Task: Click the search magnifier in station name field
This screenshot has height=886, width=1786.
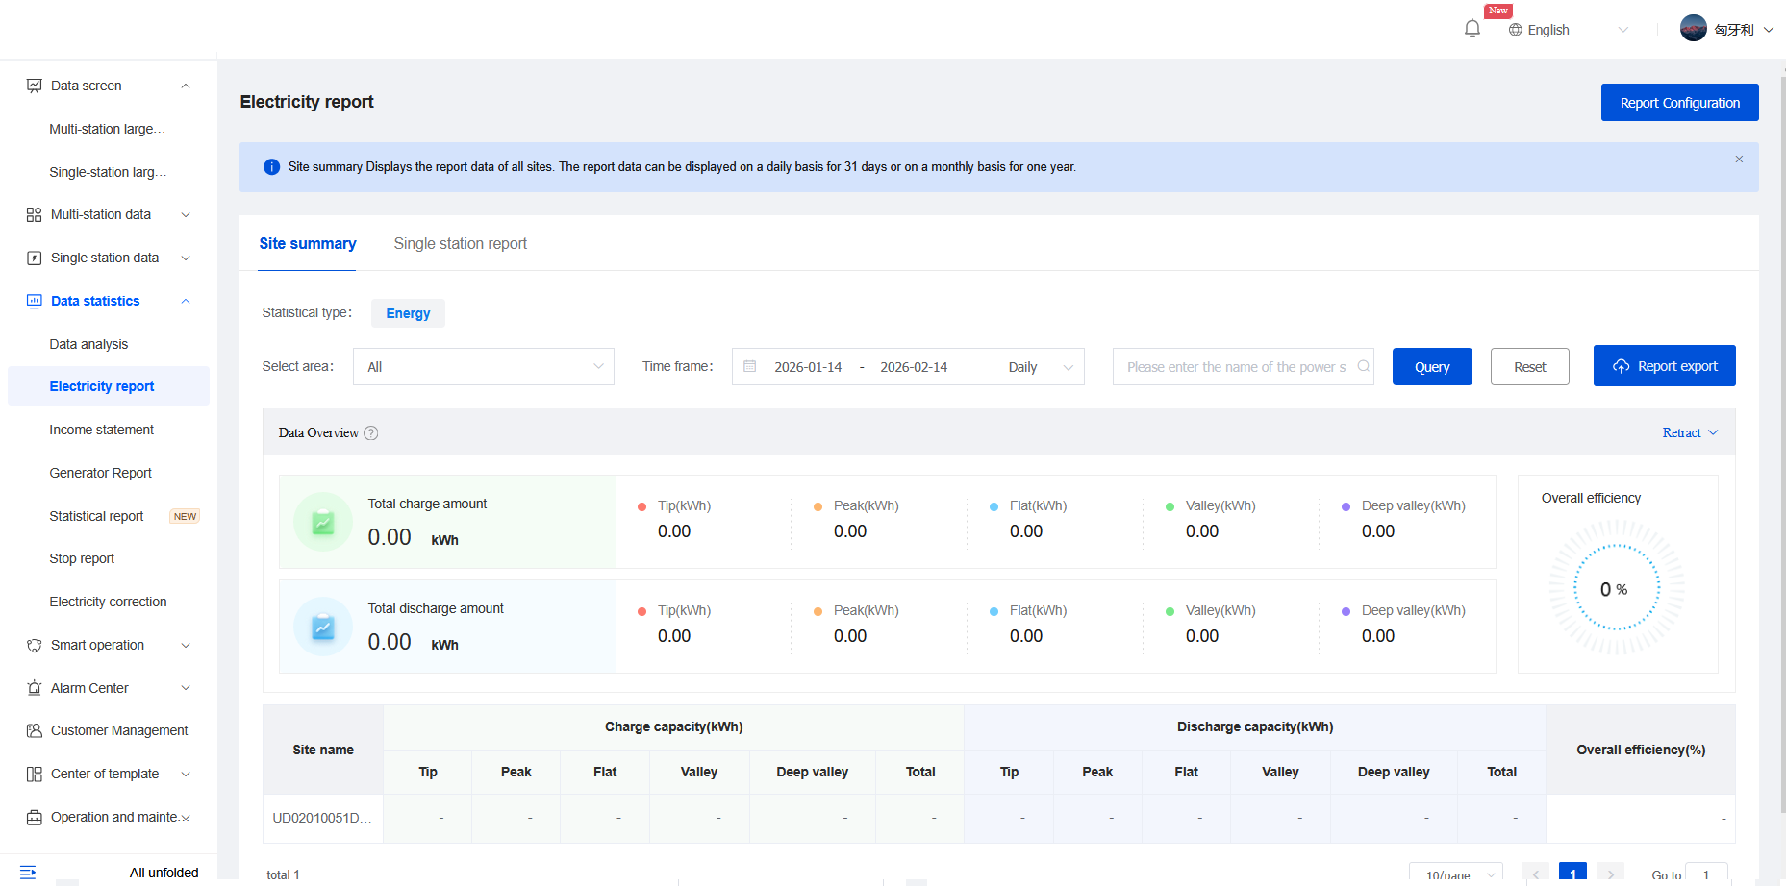Action: click(x=1363, y=366)
